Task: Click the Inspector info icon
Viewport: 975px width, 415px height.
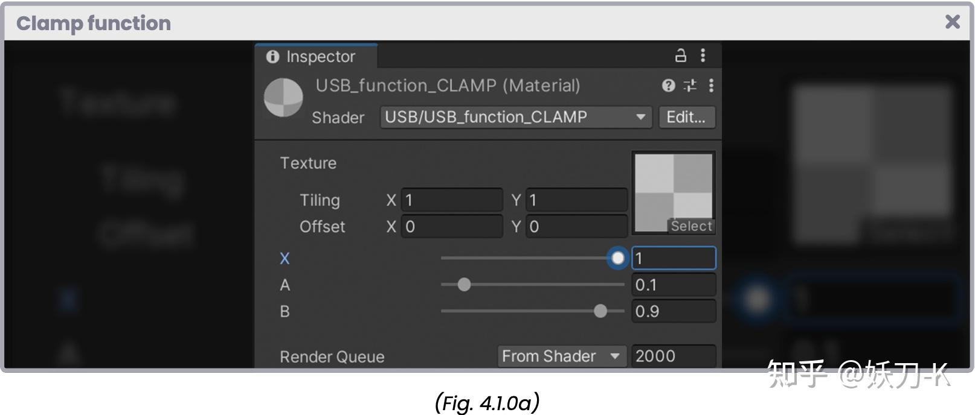Action: [272, 57]
